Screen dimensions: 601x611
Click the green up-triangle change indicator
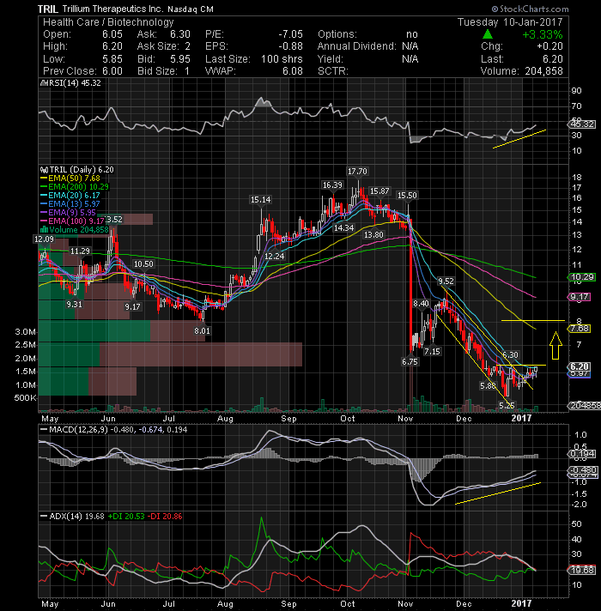click(488, 34)
